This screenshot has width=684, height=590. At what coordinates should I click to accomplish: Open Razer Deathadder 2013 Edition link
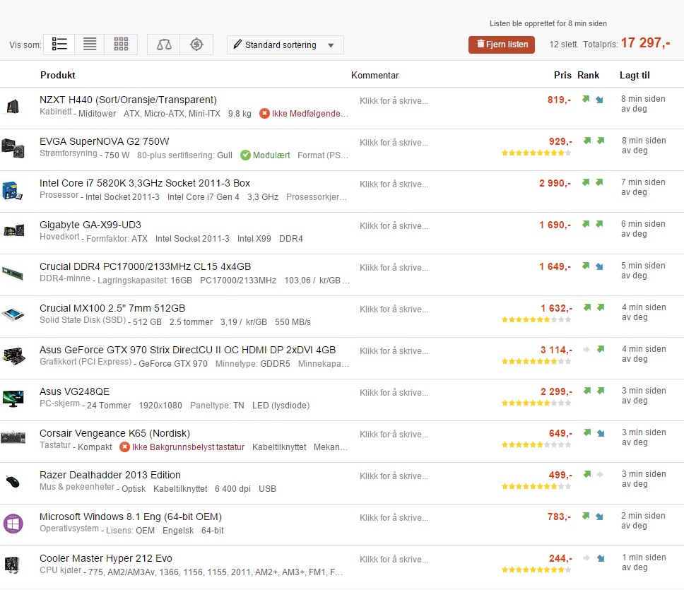pos(110,475)
